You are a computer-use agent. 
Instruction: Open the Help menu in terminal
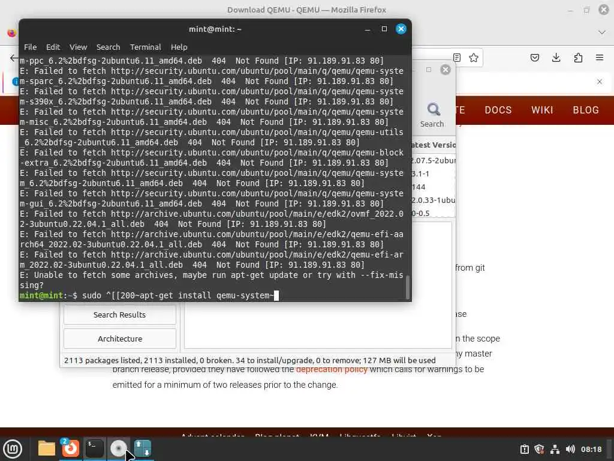click(x=179, y=47)
